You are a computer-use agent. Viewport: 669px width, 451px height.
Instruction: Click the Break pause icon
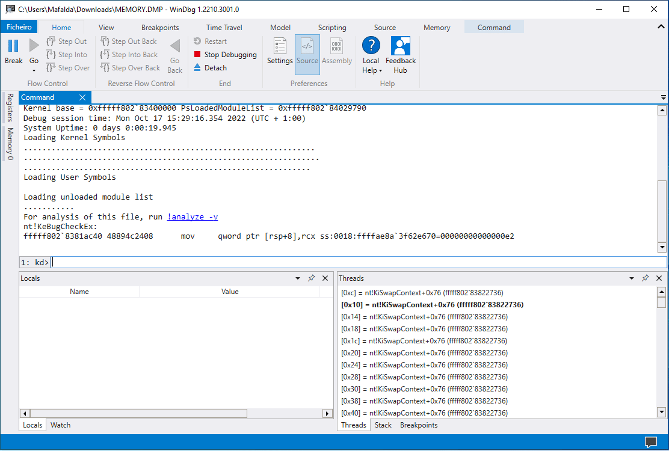click(x=13, y=46)
